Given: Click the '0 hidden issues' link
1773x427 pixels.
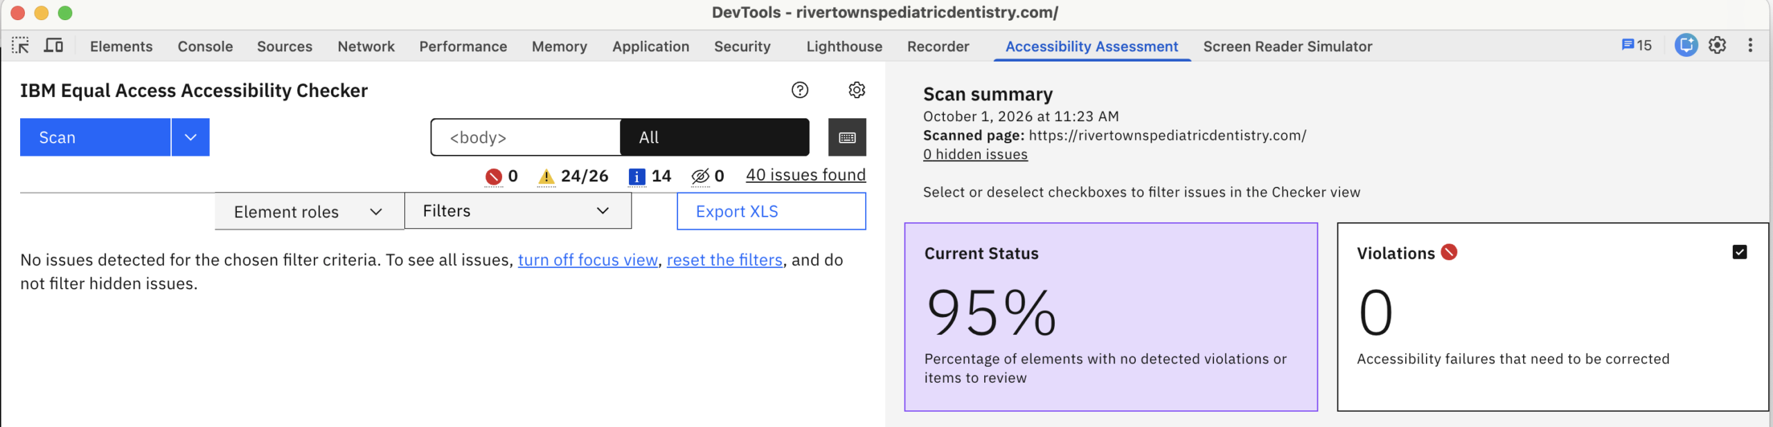Looking at the screenshot, I should click(975, 154).
